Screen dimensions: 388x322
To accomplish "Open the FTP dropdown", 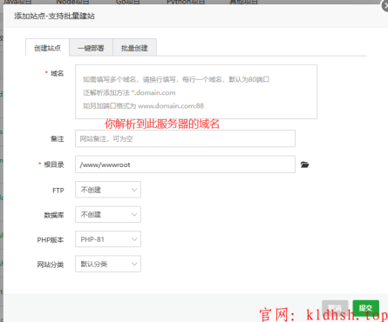I will point(108,190).
